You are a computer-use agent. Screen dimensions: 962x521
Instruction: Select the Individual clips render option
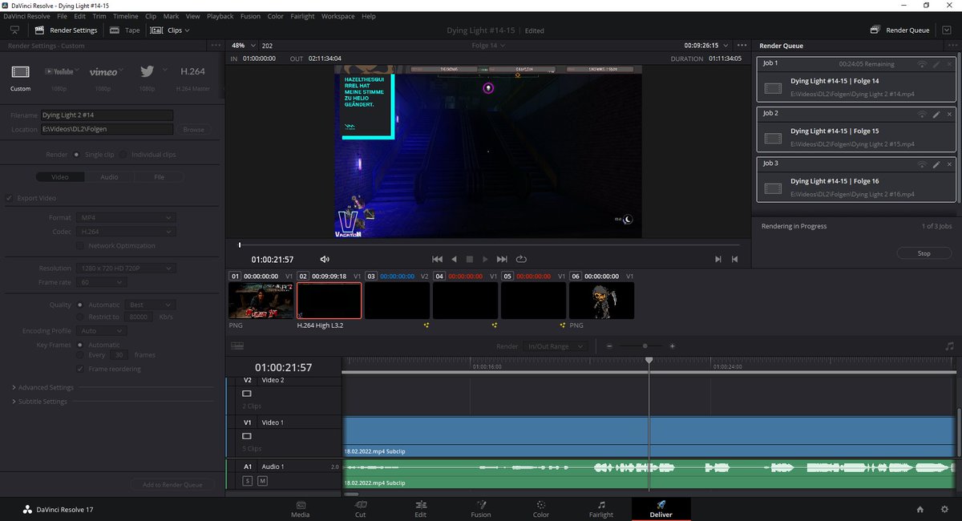tap(123, 155)
